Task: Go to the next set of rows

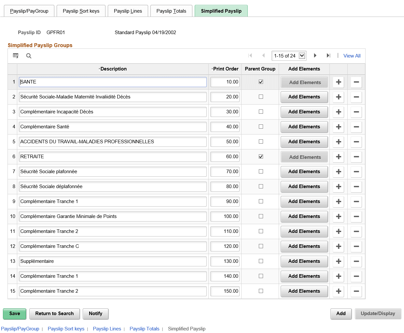Action: (315, 56)
